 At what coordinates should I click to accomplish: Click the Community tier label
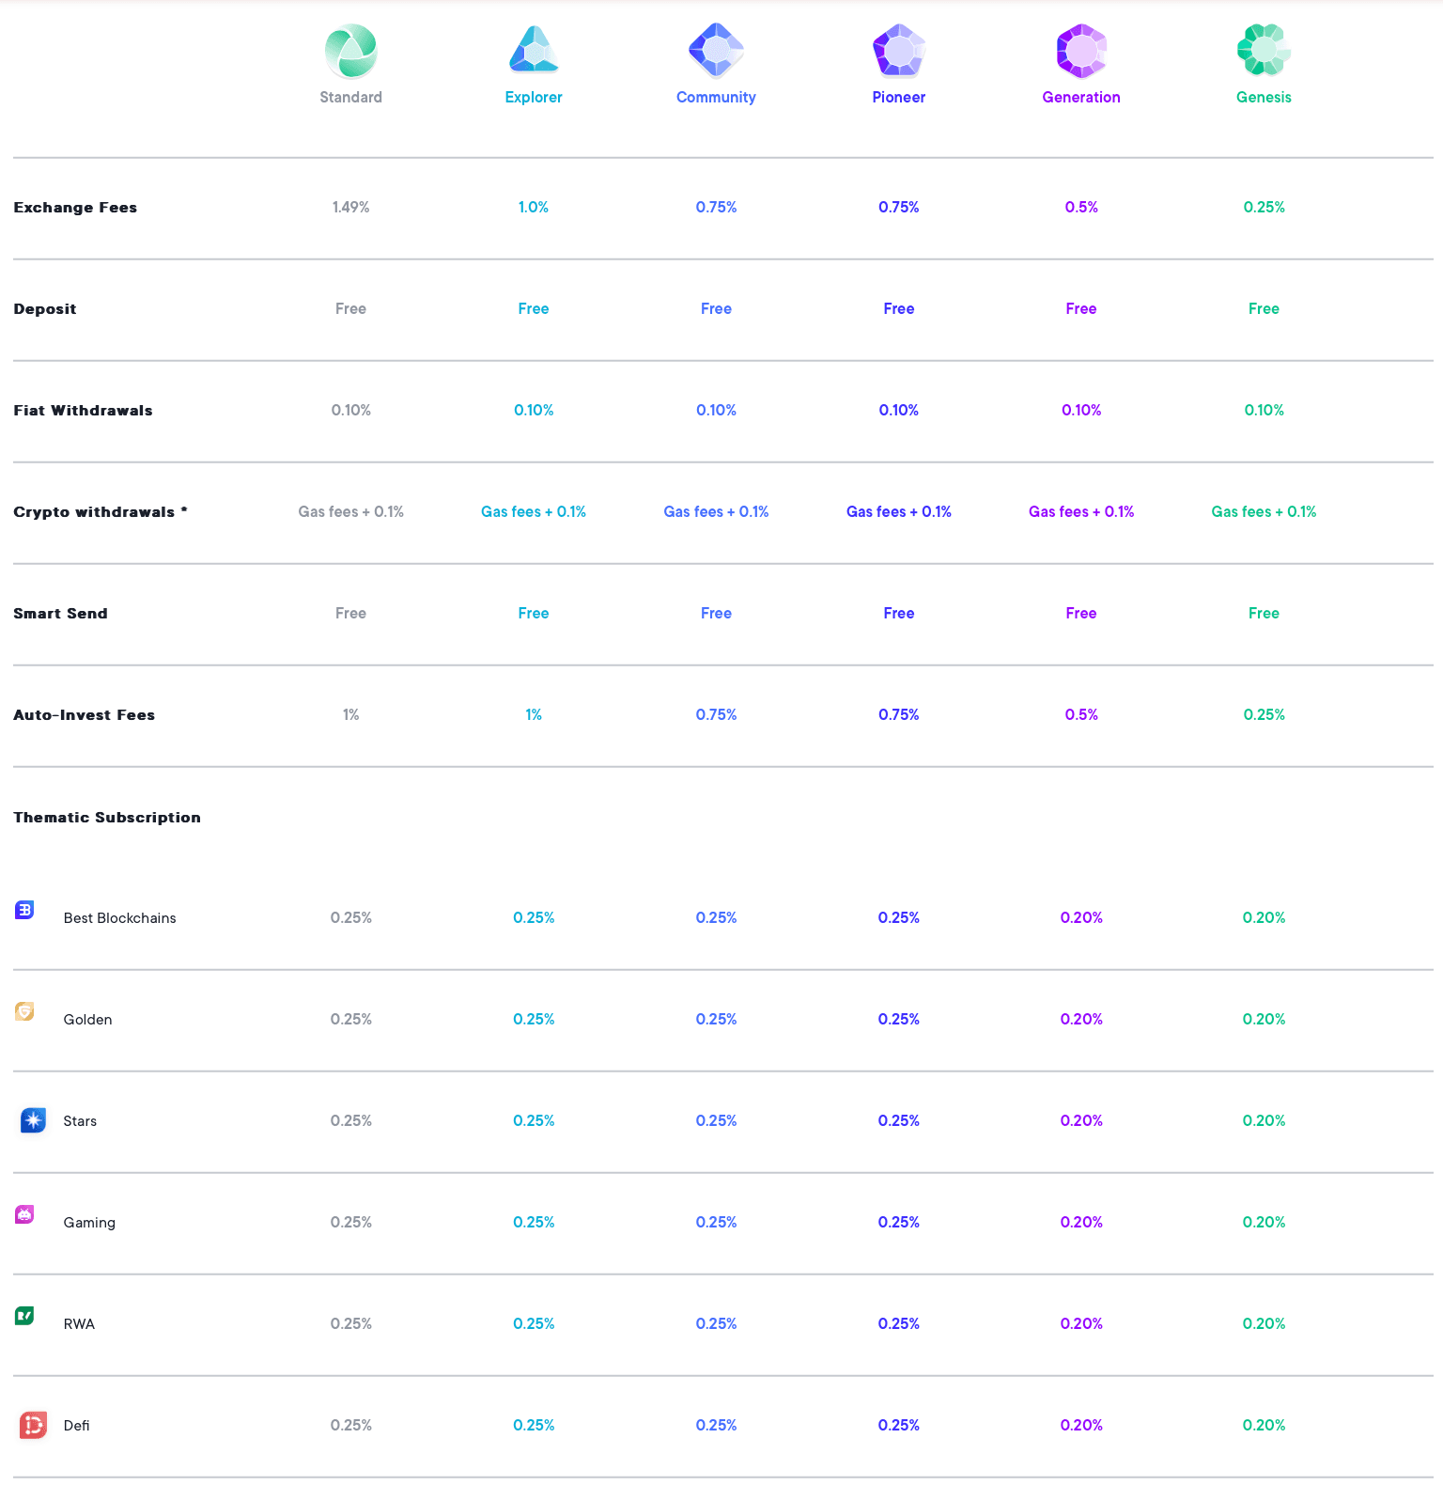click(x=716, y=98)
